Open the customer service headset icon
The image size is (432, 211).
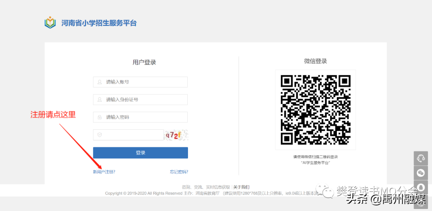421,158
